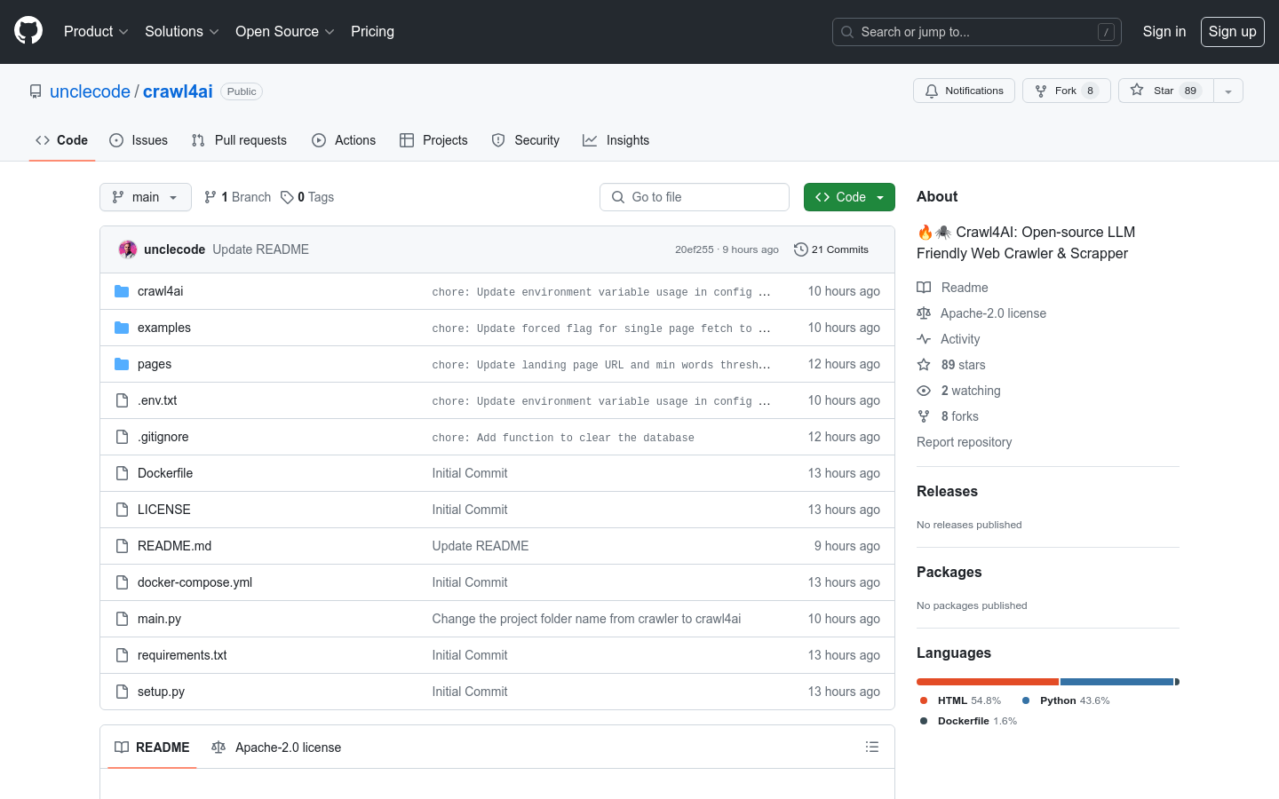Open the 'Add function to clear the database' commit
Screen dimensions: 1279x799
point(563,438)
